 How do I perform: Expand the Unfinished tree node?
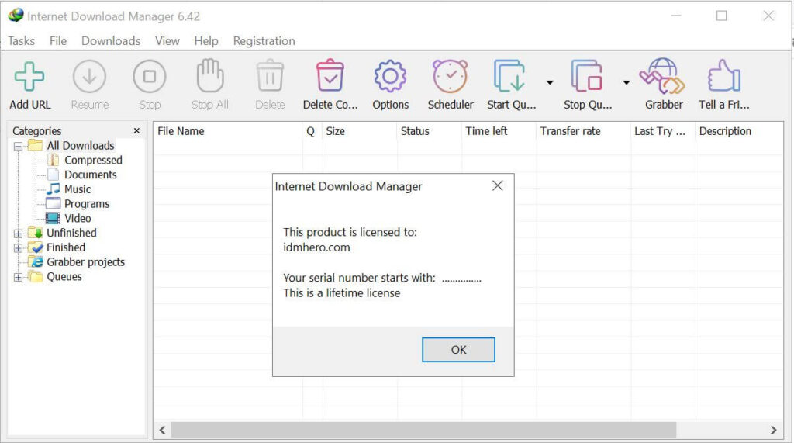click(x=19, y=234)
